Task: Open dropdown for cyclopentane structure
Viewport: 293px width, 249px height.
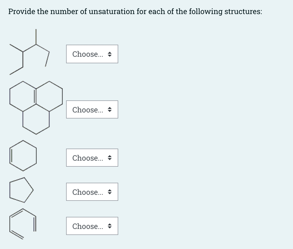Action: [92, 192]
